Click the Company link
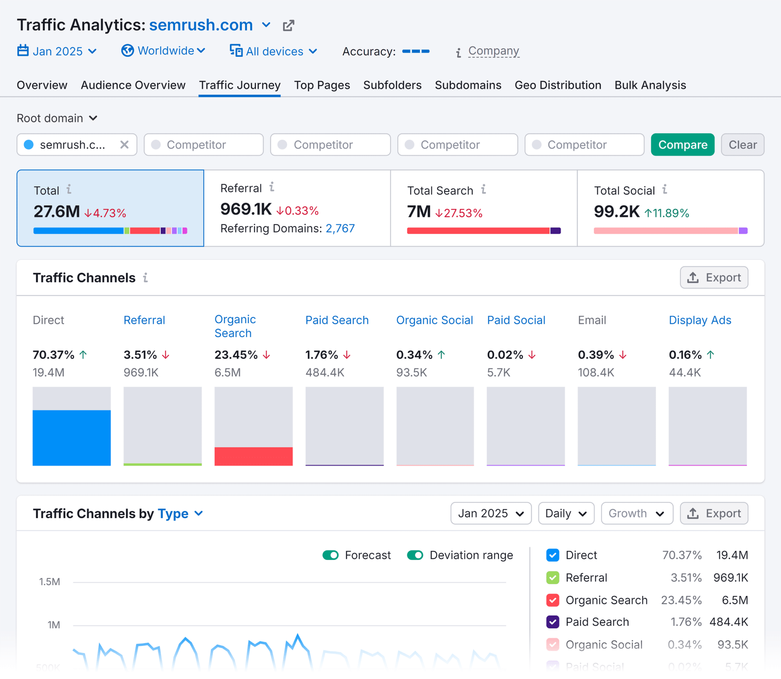 [x=493, y=51]
